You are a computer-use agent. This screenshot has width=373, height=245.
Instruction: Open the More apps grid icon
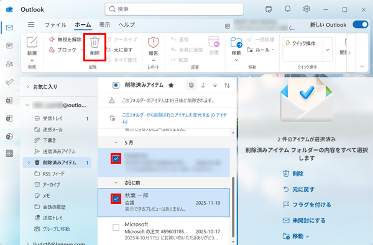[9, 153]
